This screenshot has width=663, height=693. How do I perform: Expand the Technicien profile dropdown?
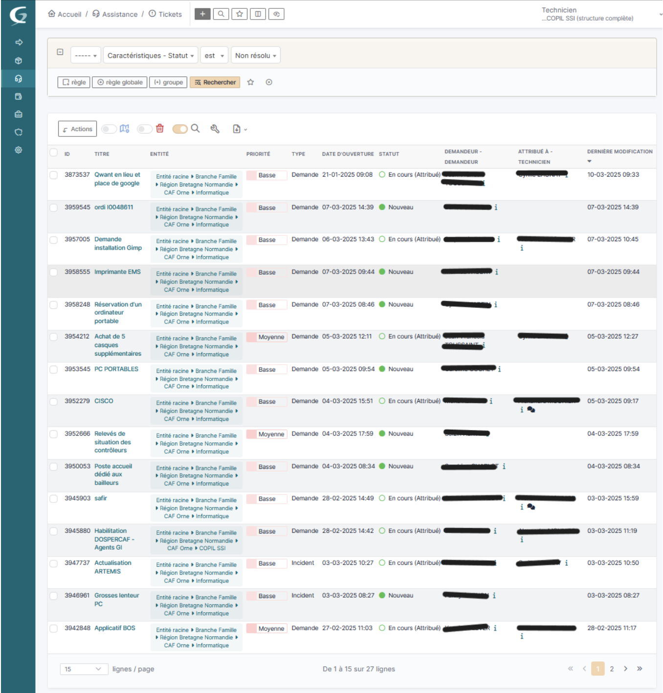point(600,14)
